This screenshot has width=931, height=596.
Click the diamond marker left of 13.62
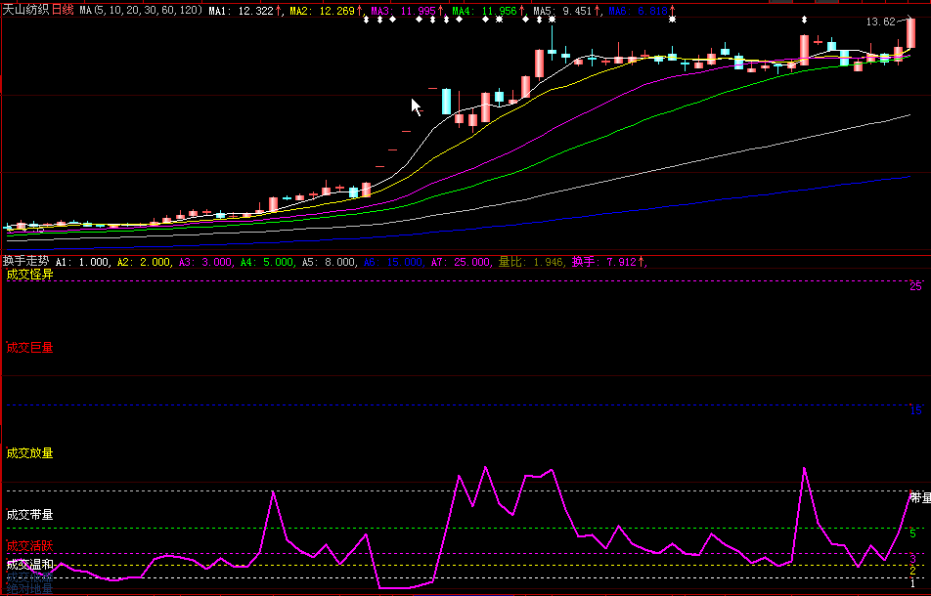(x=804, y=20)
